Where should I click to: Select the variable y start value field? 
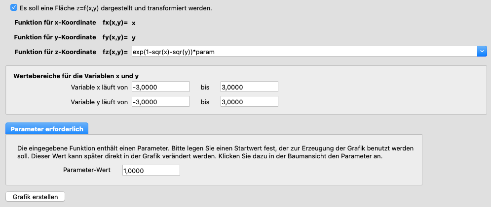160,102
